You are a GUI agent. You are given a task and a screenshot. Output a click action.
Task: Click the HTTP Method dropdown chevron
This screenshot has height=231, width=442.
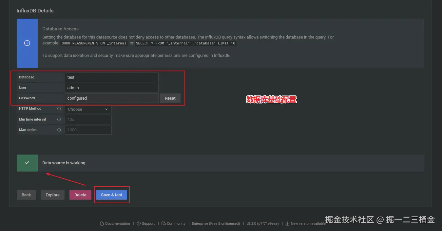click(106, 109)
